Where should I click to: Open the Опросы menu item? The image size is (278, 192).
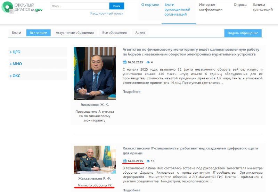[x=240, y=5]
